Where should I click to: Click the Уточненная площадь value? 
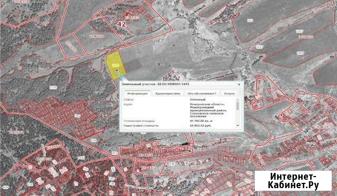(201, 121)
